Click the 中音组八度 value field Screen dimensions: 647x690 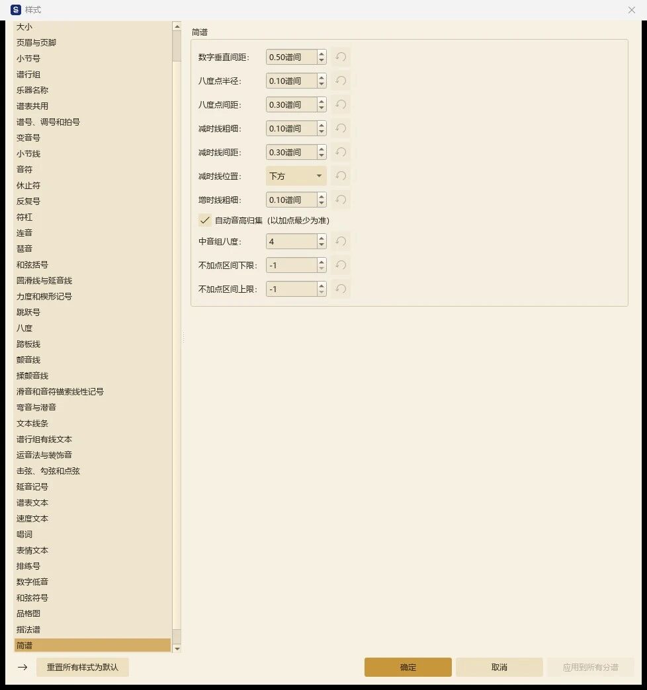click(x=291, y=241)
